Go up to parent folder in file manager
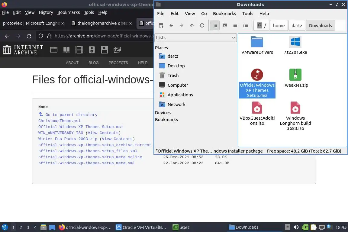This screenshot has height=232, width=348. pos(192,26)
